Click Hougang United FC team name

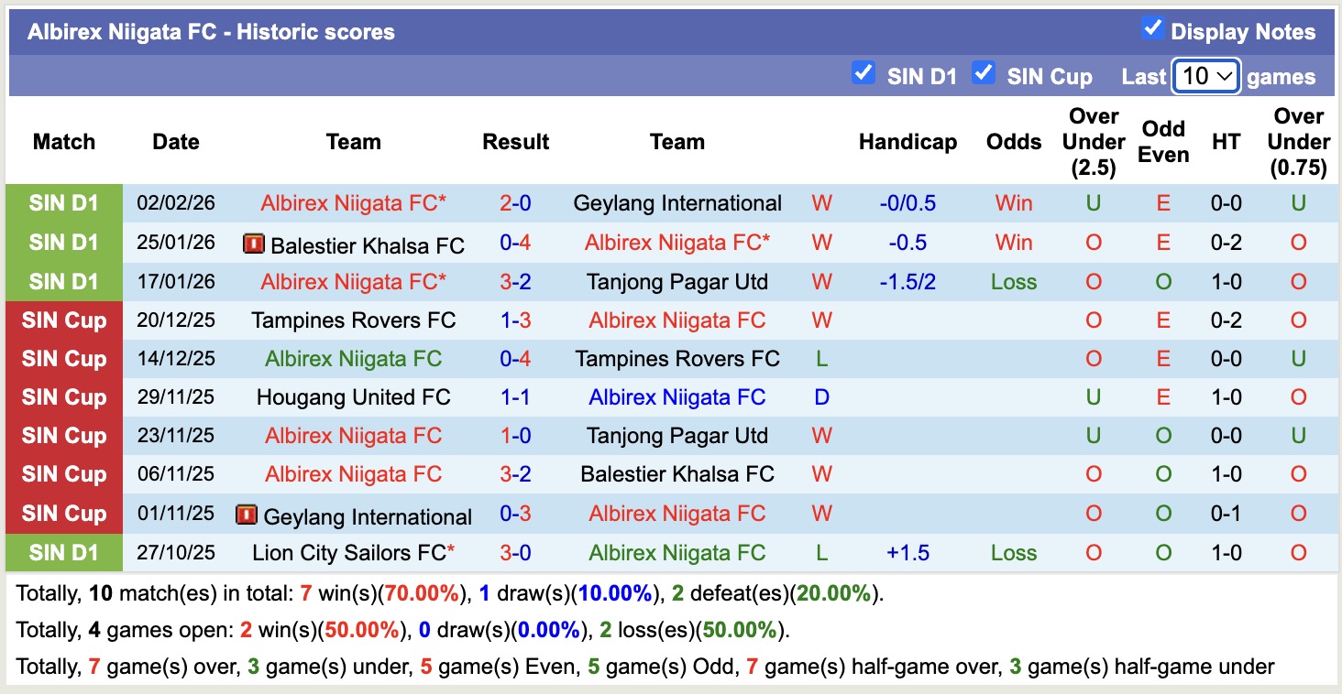click(353, 397)
